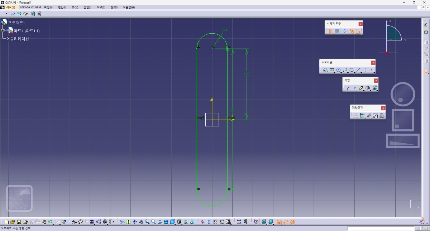Viewport: 430px width, 231px height.
Task: Select the Profile tool in 프로파일 toolbar
Action: pyautogui.click(x=325, y=70)
